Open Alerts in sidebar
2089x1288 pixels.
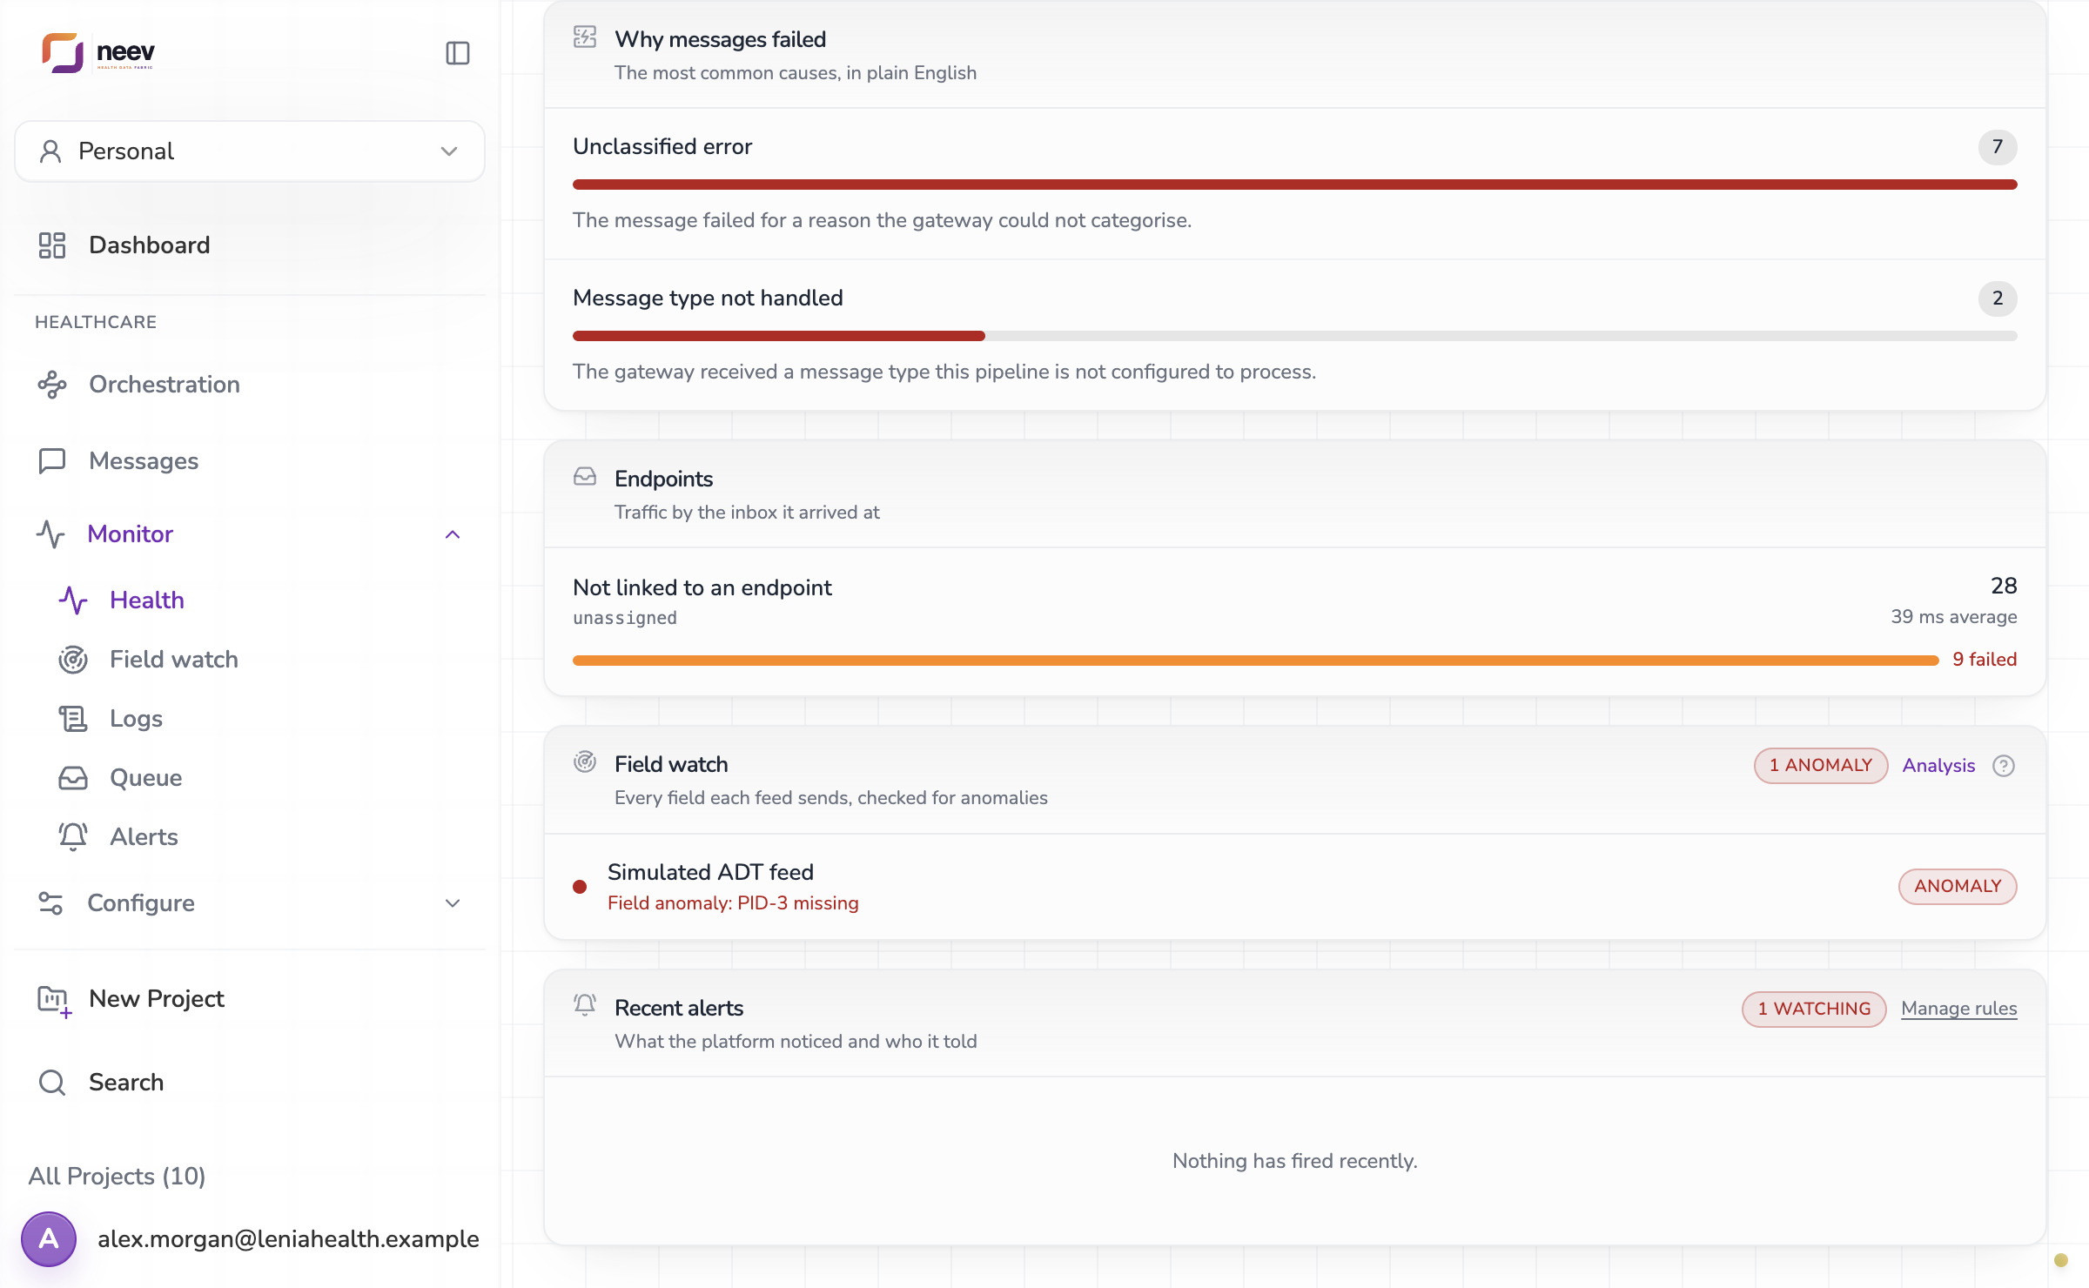click(144, 837)
